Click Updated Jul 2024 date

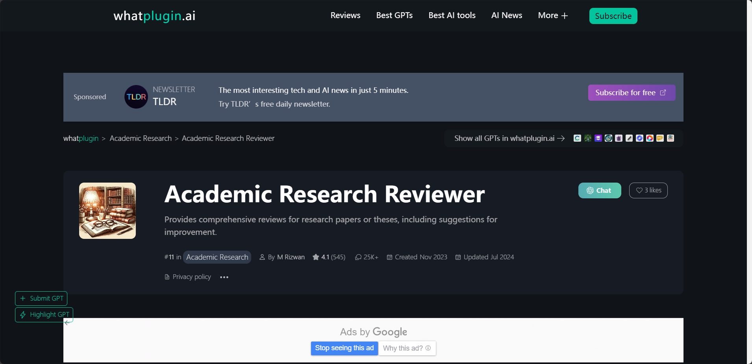tap(485, 257)
